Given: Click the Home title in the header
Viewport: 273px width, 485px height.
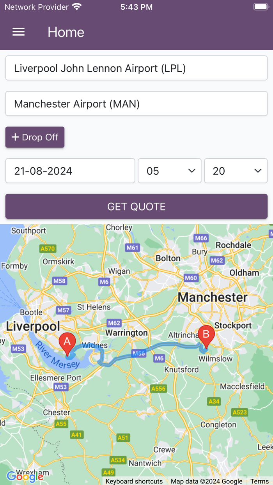Looking at the screenshot, I should point(66,32).
